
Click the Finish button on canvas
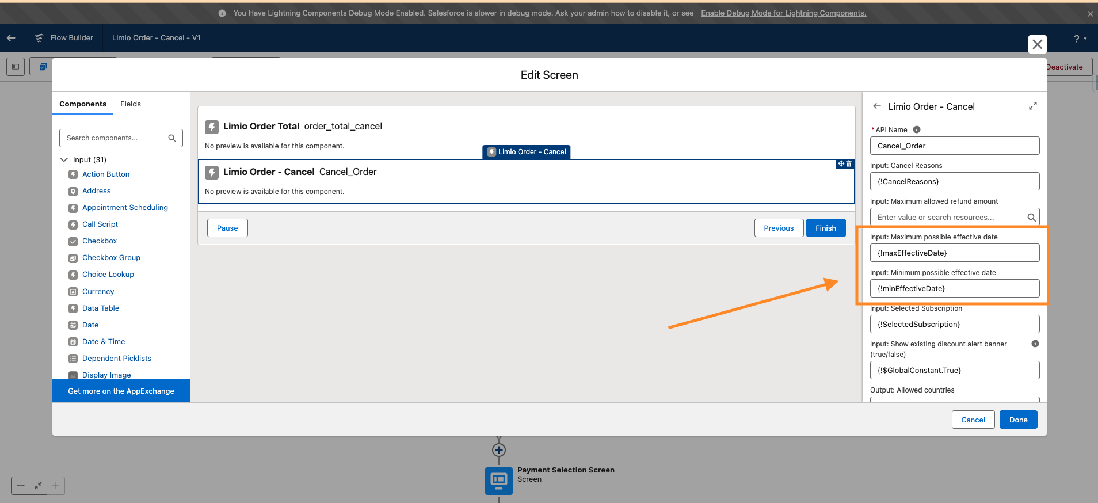click(826, 228)
